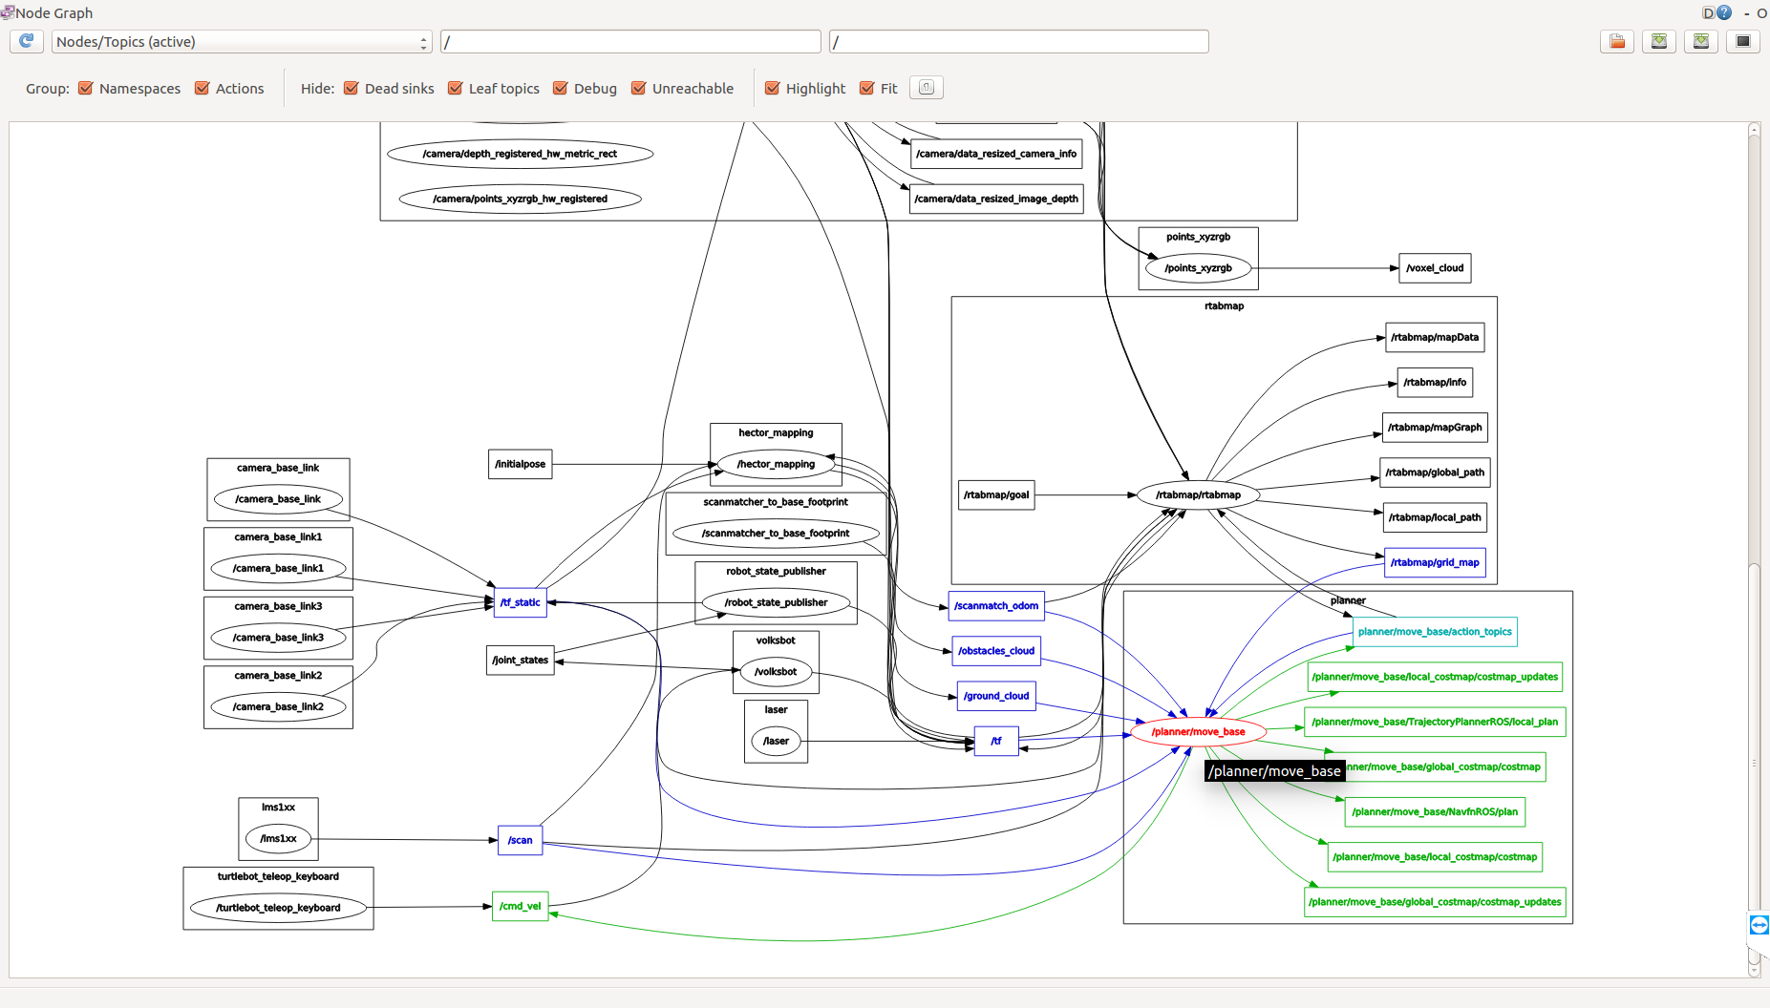The height and width of the screenshot is (1008, 1770).
Task: Click the black square save-as-image icon
Action: [x=1743, y=41]
